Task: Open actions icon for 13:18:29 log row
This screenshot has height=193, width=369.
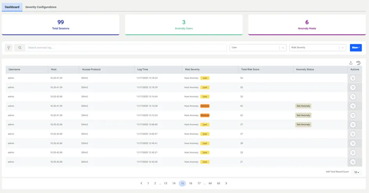Action: tap(353, 87)
